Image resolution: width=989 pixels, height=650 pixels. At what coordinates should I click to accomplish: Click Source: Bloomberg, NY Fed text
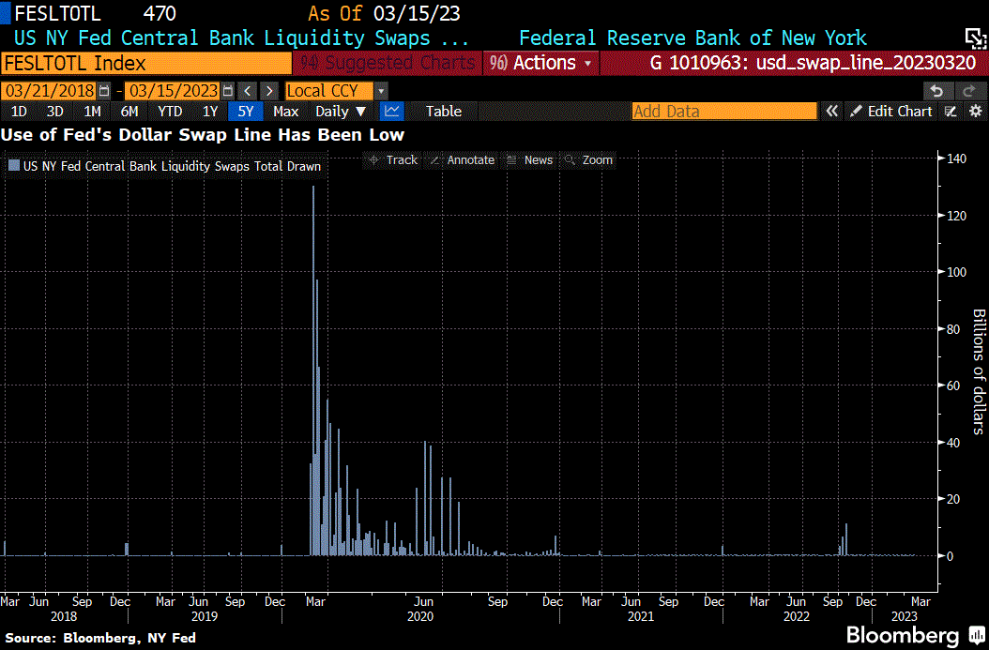coord(101,638)
